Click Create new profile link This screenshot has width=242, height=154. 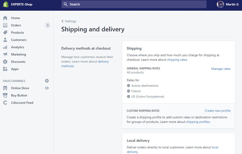coord(217,111)
